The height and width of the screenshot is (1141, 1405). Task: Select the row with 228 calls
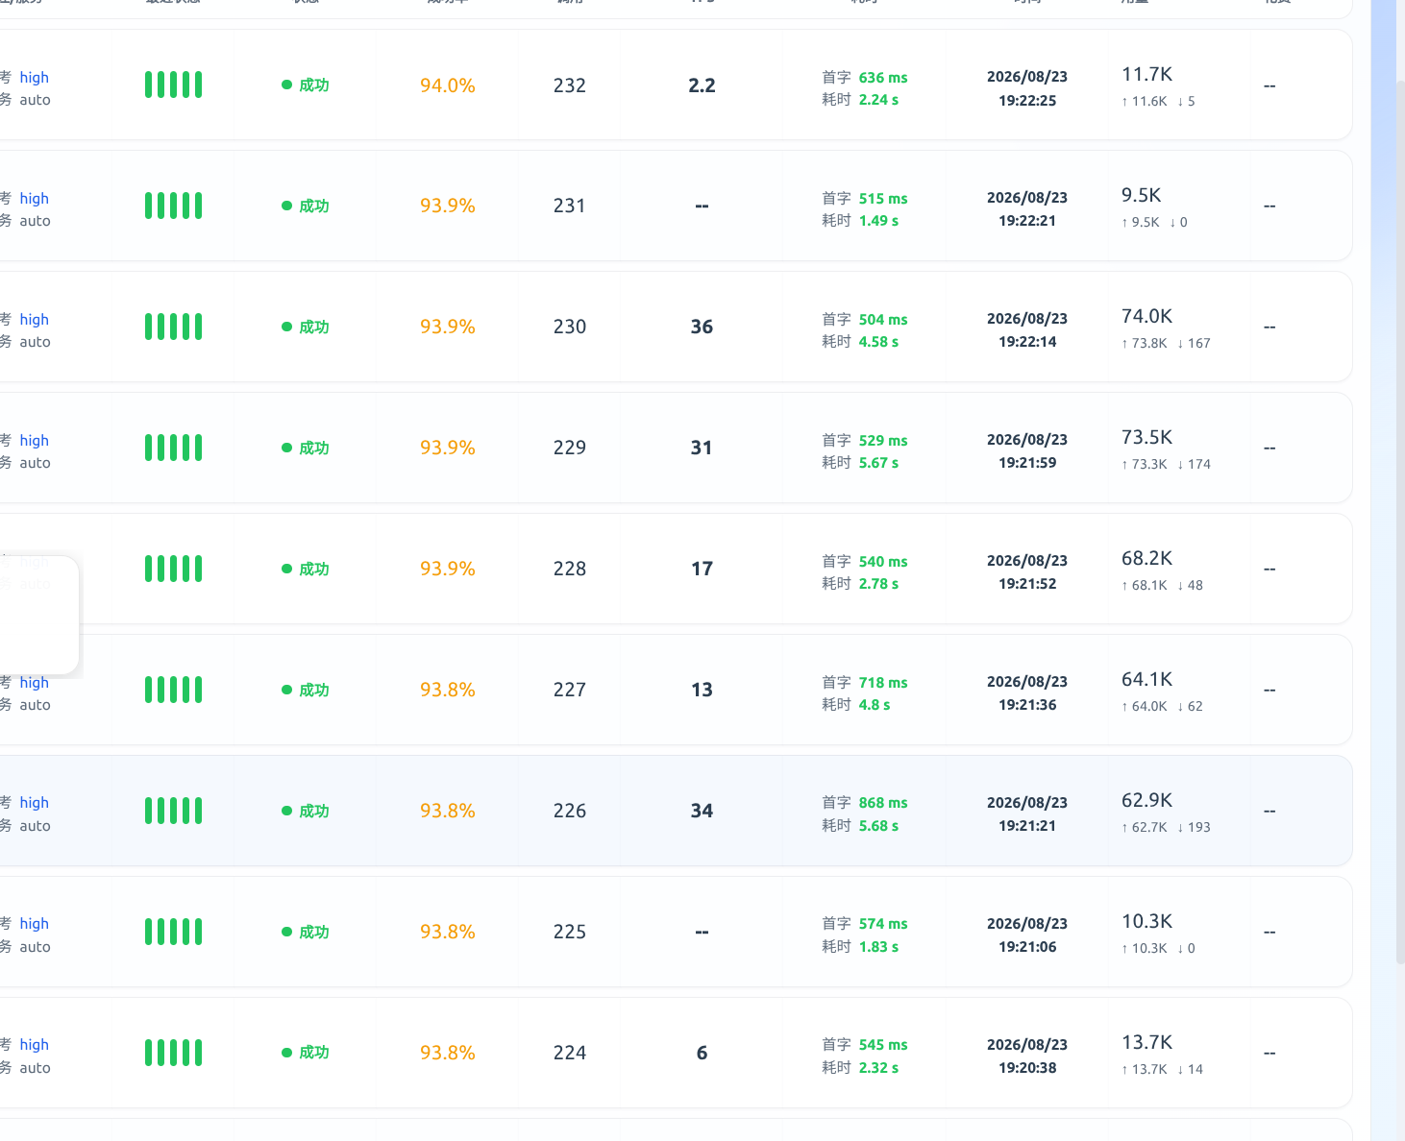pyautogui.click(x=674, y=569)
